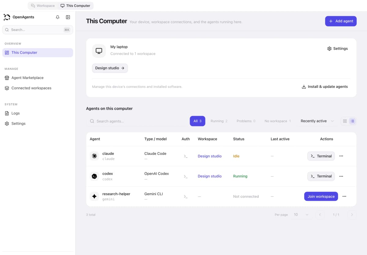Switch to grid view of agents
The height and width of the screenshot is (255, 367).
point(345,121)
